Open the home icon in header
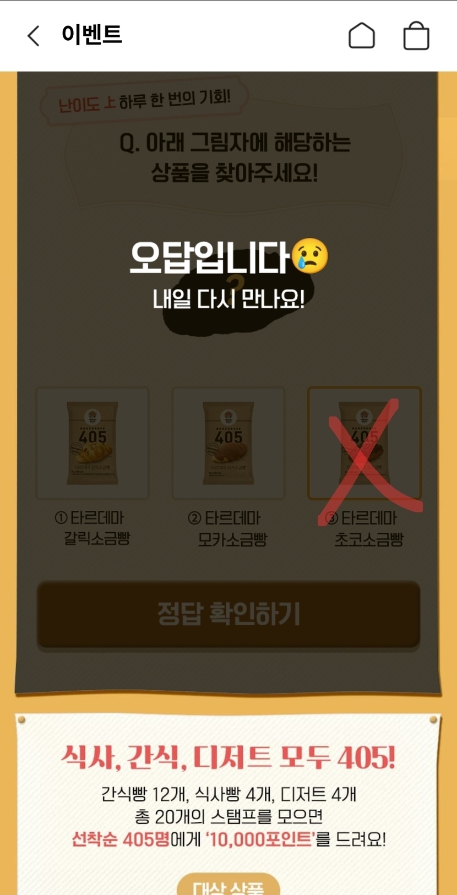The width and height of the screenshot is (457, 895). pos(362,36)
